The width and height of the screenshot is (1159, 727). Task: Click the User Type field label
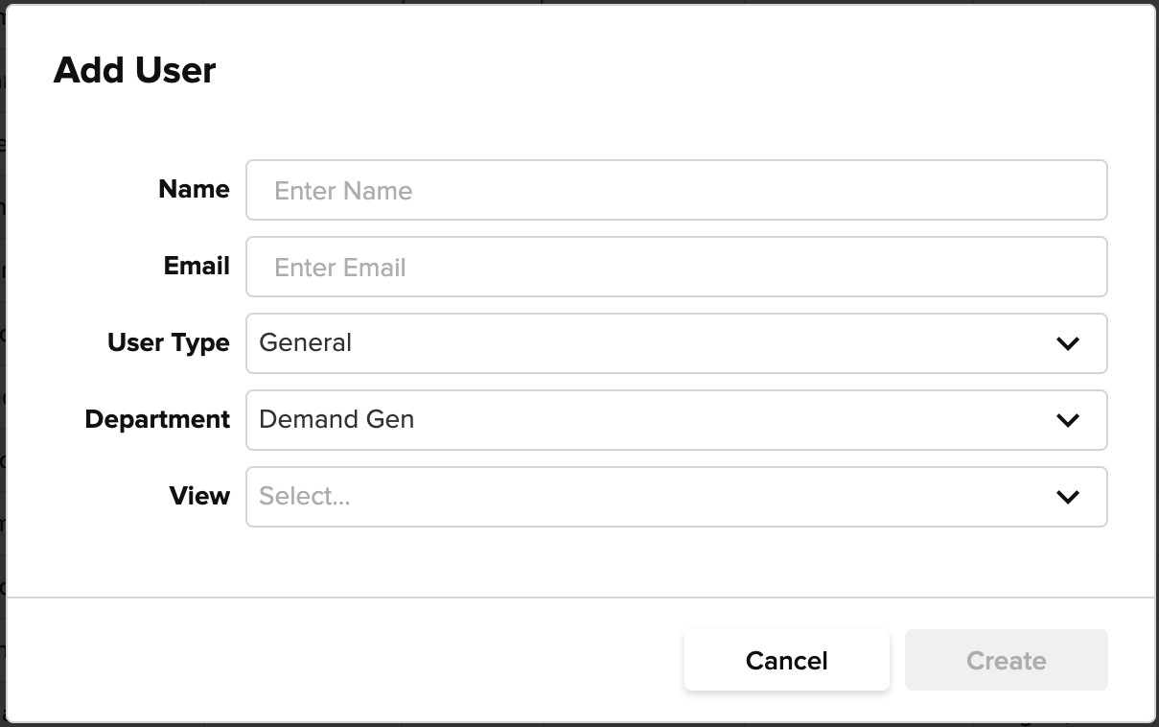(169, 343)
